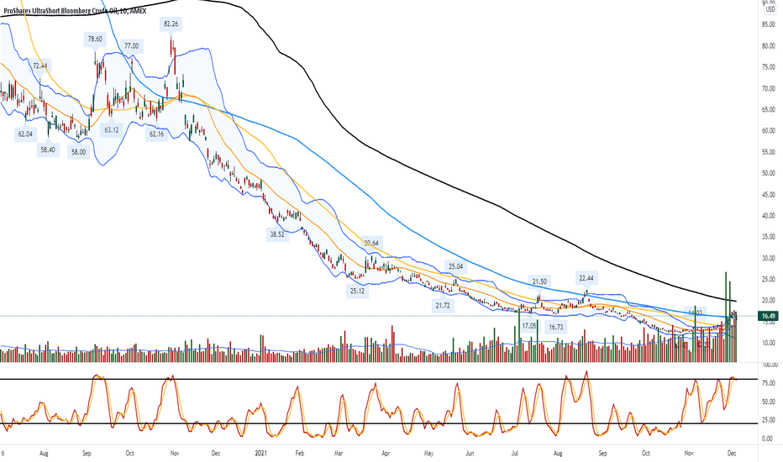Click the 25.04 price label
Image resolution: width=783 pixels, height=462 pixels.
click(x=455, y=267)
